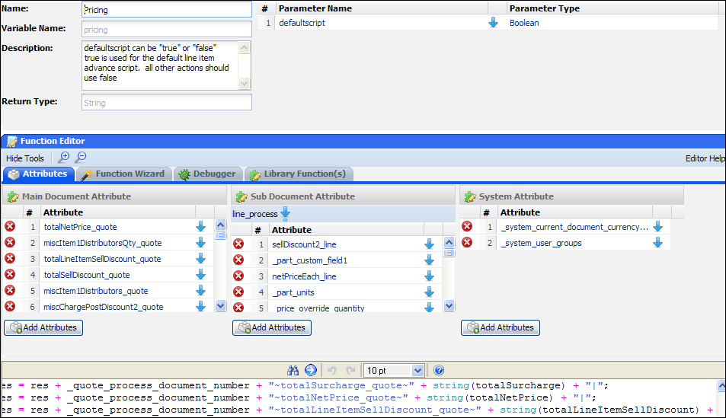Delete _part_units with red X icon
Image resolution: width=726 pixels, height=418 pixels.
[x=238, y=292]
